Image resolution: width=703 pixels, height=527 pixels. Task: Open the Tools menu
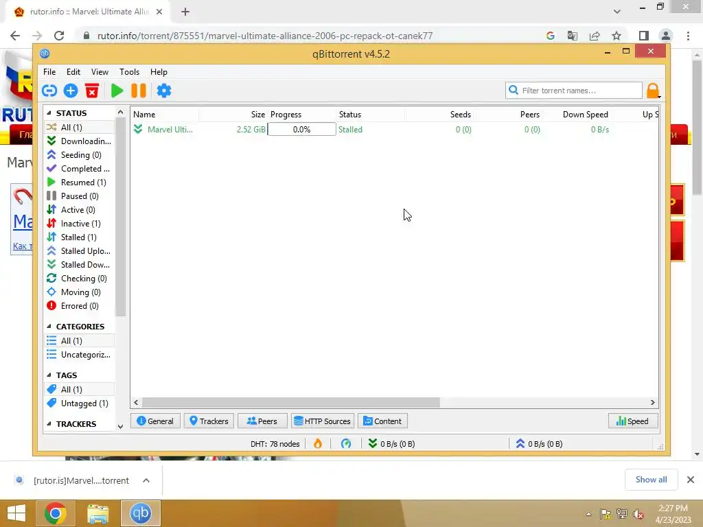coord(130,71)
